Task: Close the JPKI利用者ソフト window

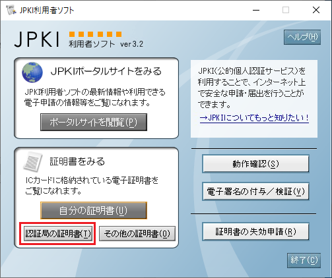Action: click(316, 10)
